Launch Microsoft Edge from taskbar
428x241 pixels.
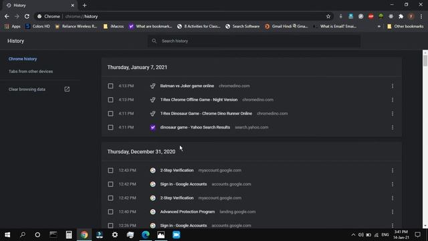pos(146,235)
